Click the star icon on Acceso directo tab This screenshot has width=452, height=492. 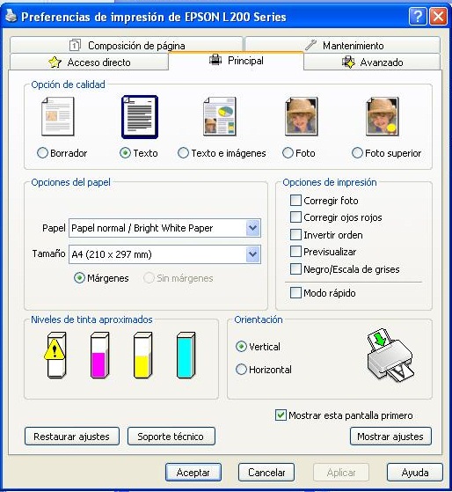[x=55, y=62]
